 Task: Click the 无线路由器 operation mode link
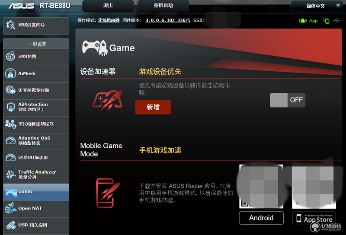(109, 20)
